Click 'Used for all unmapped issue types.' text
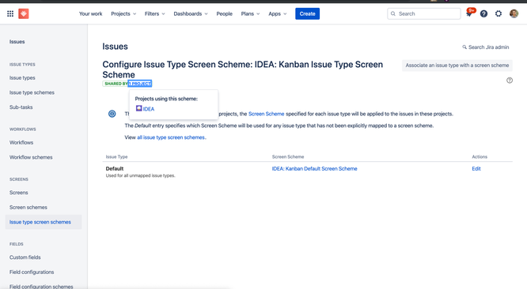This screenshot has width=527, height=289. [141, 175]
